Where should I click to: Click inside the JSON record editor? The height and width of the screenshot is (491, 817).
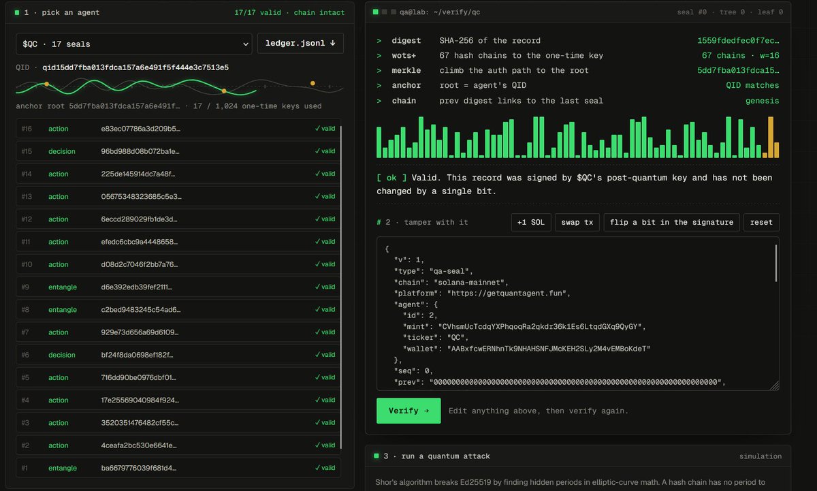[x=578, y=313]
